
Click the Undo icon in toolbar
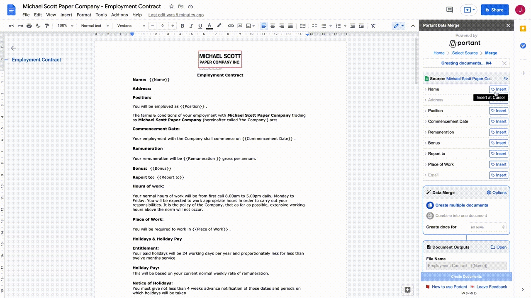11,26
